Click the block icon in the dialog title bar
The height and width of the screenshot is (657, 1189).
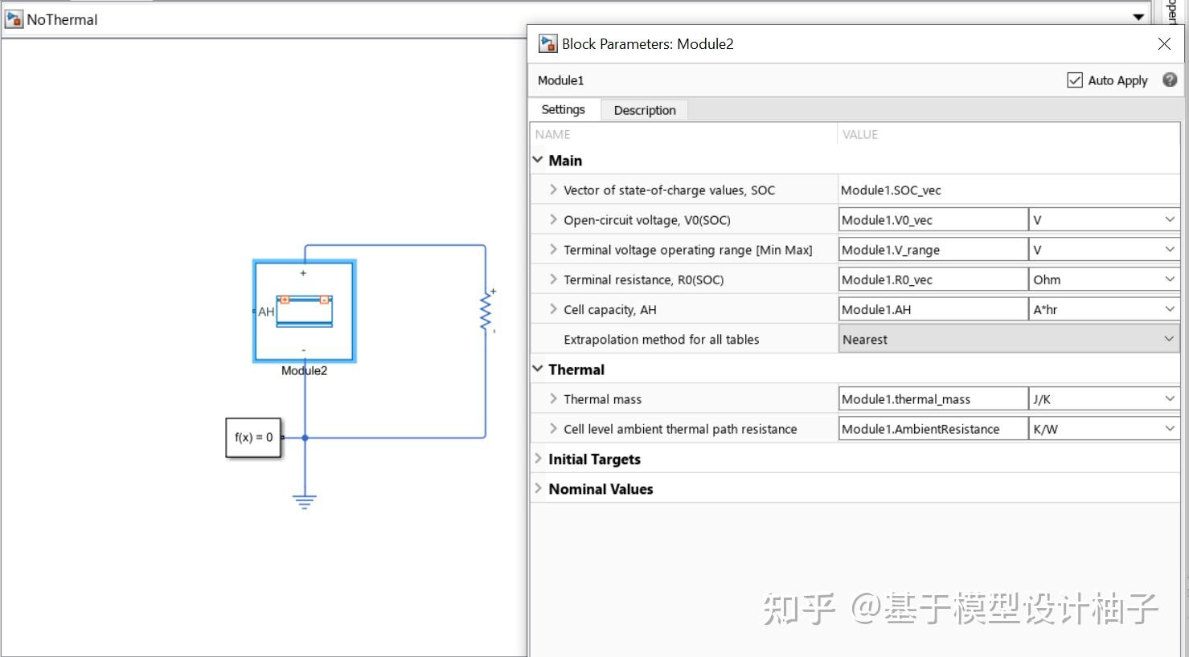(x=547, y=43)
